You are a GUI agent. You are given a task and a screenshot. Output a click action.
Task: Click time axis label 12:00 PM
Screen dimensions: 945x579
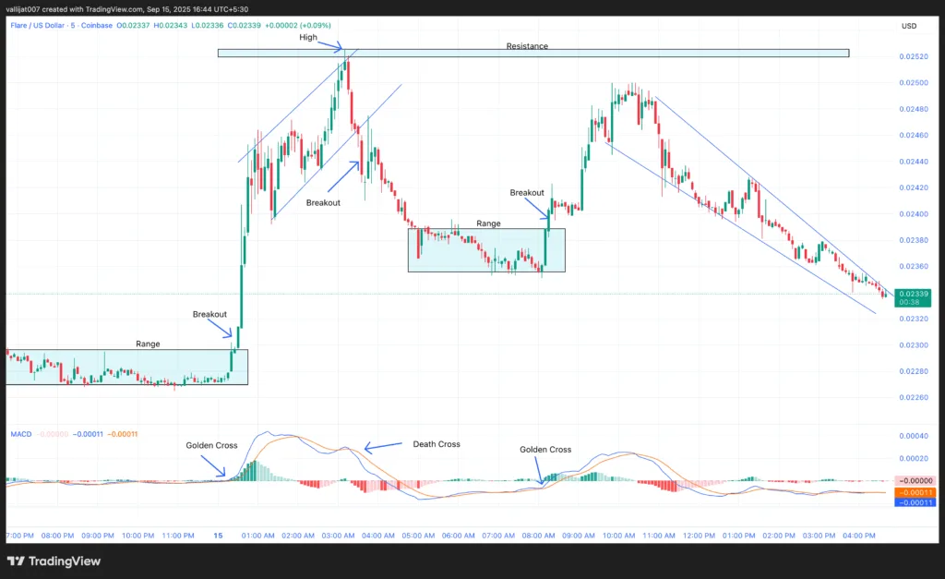pyautogui.click(x=699, y=536)
